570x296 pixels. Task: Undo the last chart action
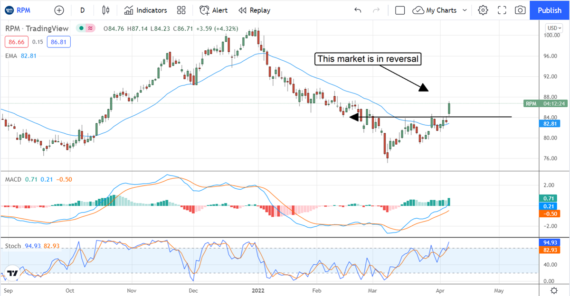pos(358,10)
